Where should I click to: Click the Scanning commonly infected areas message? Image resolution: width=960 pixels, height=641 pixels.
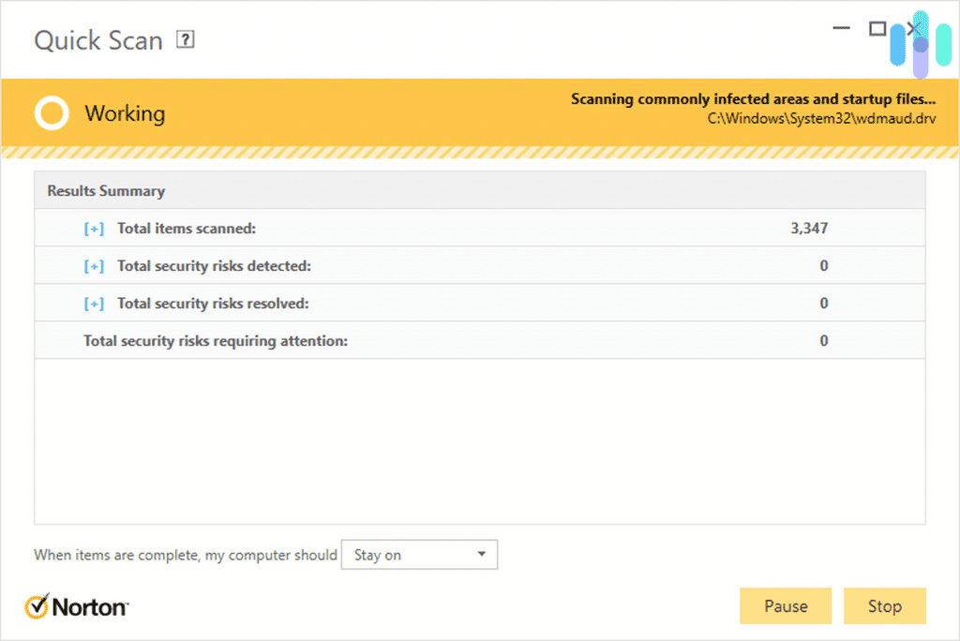point(752,99)
